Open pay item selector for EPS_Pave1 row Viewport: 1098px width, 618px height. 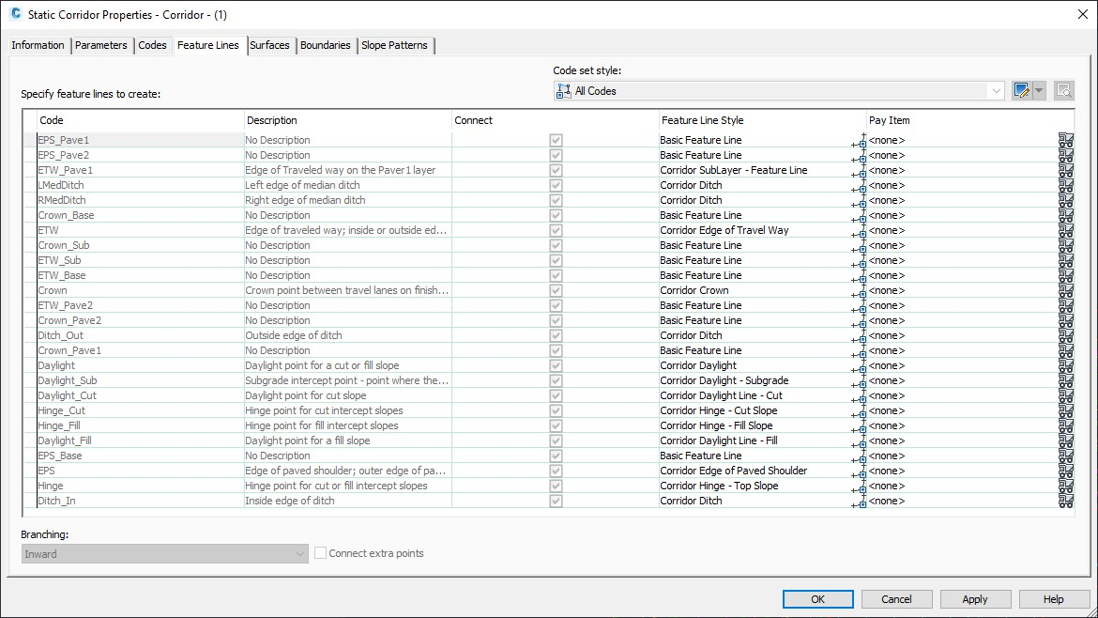click(x=1066, y=142)
